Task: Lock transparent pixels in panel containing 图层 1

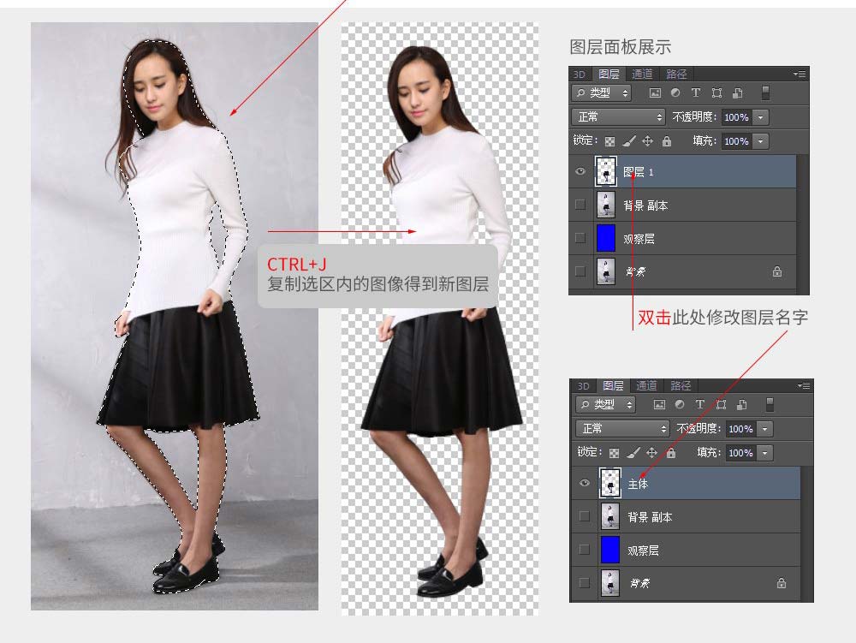Action: click(609, 141)
